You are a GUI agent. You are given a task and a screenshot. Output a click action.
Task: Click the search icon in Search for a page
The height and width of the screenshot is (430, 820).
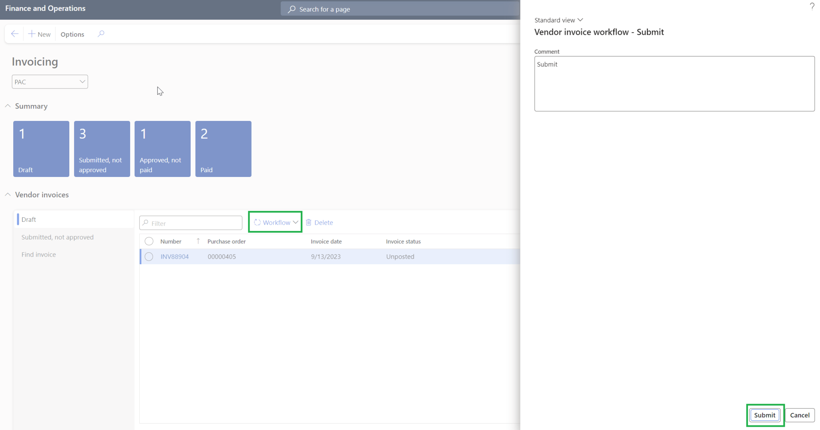pos(292,9)
